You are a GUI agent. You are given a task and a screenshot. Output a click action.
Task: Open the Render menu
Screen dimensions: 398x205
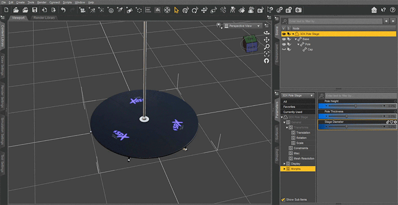coord(42,2)
